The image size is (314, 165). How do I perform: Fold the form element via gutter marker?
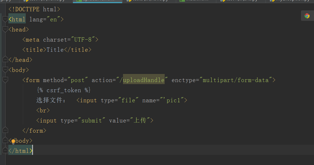click(x=5, y=80)
